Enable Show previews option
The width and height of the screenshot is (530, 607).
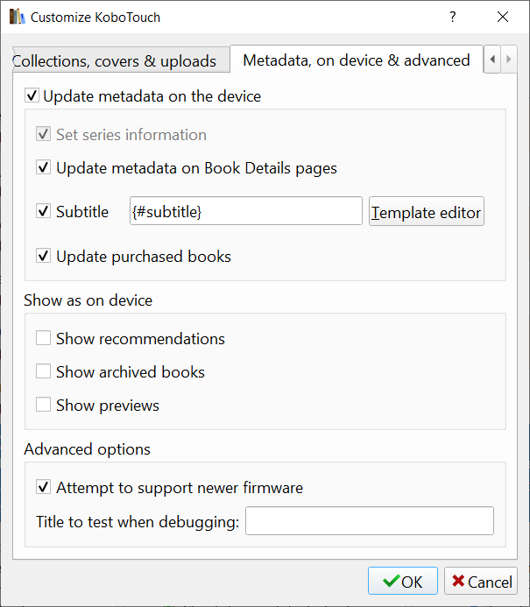[x=44, y=406]
